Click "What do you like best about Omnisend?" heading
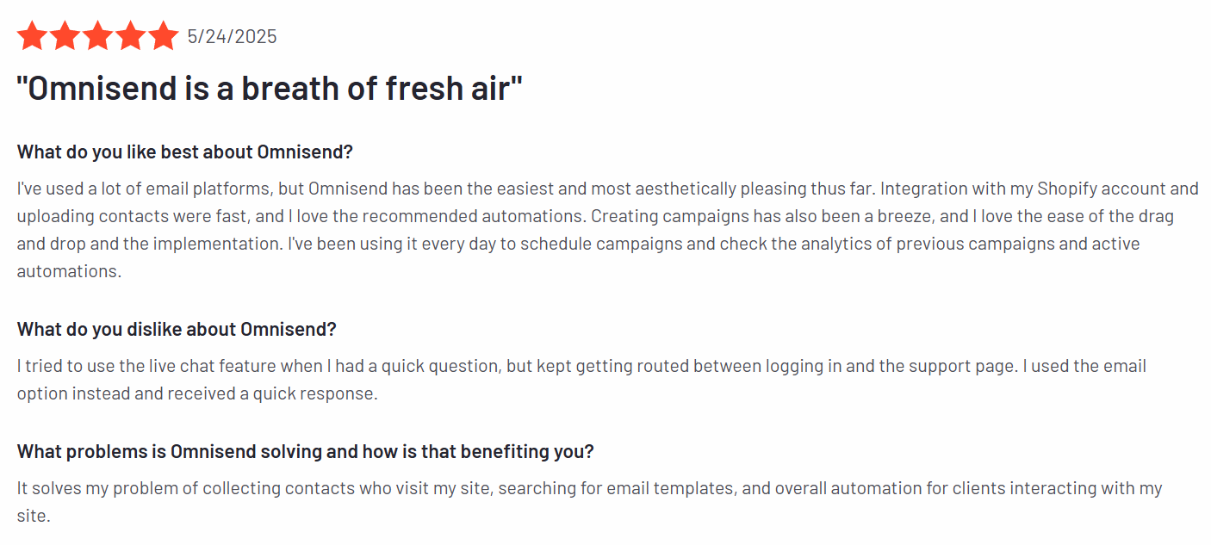The width and height of the screenshot is (1211, 545). coord(185,152)
